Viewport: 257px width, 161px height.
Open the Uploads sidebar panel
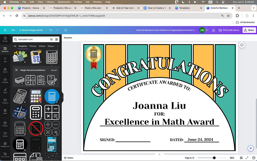[x=5, y=80]
